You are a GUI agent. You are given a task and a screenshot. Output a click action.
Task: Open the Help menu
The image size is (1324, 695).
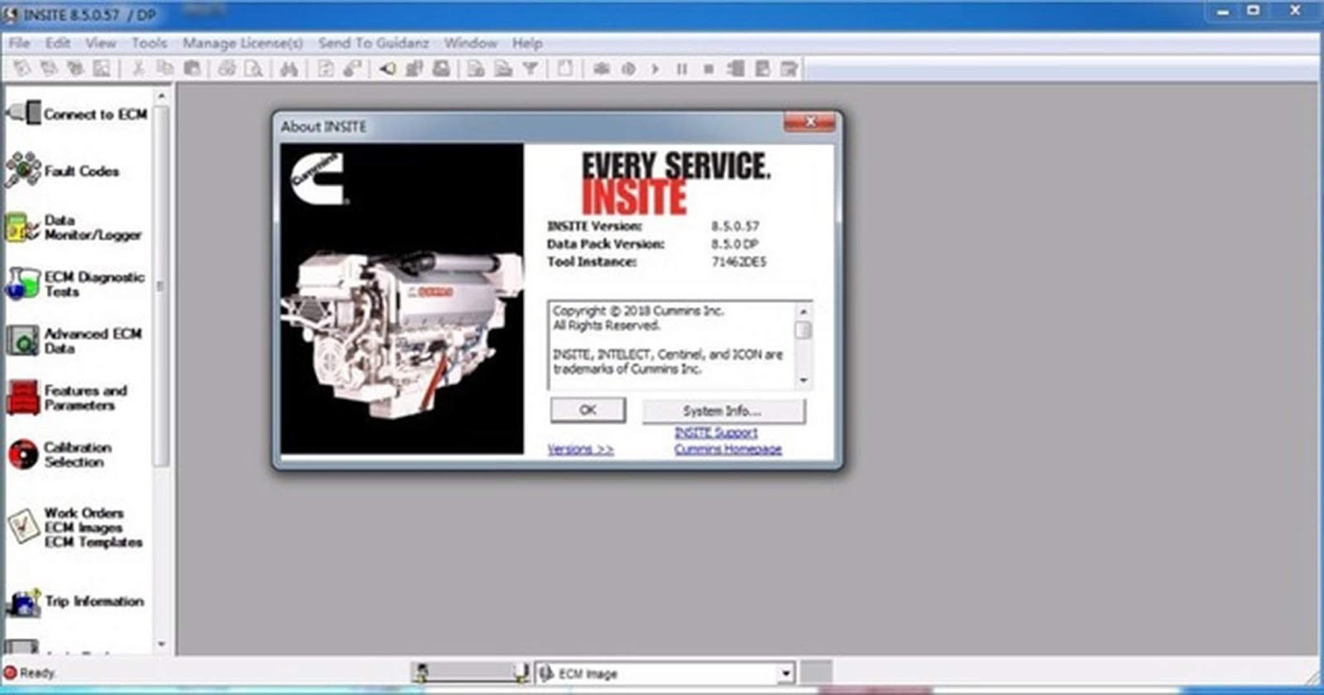(527, 43)
